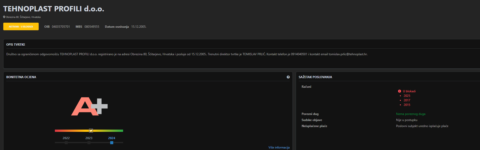This screenshot has width=480, height=150.
Task: Click the Sudske objave row label
Action: pos(312,120)
